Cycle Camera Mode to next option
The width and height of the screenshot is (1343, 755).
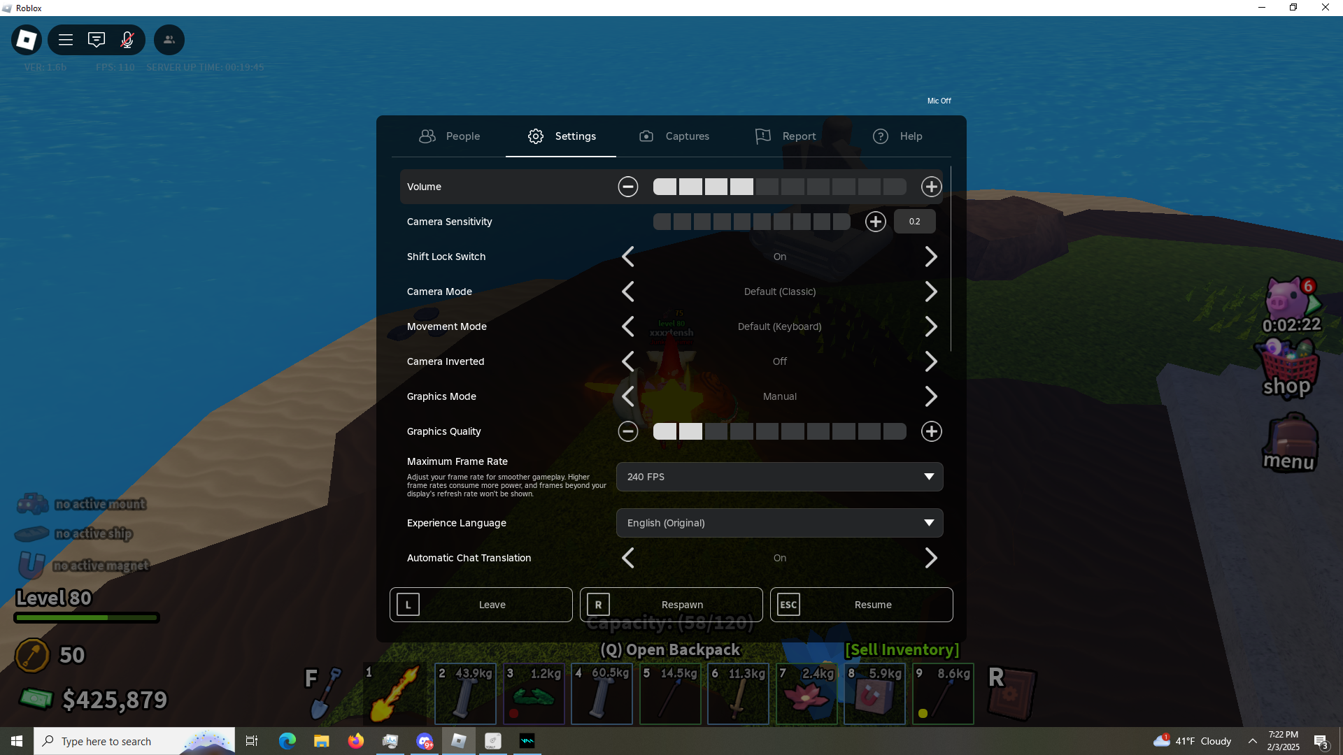coord(931,292)
